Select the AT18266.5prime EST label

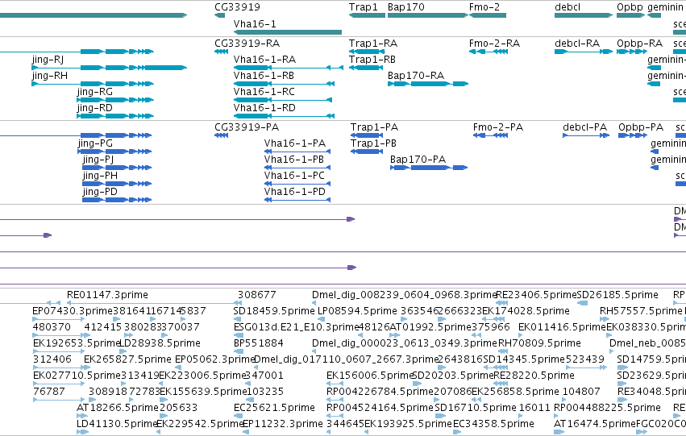(118, 408)
